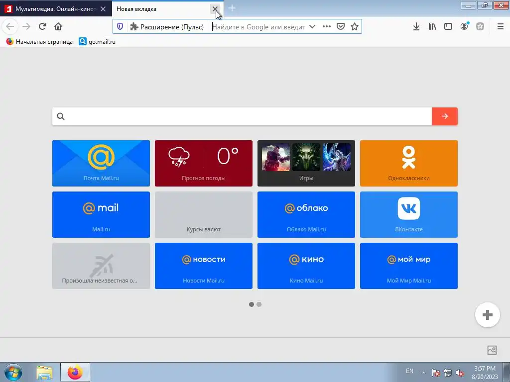Viewport: 510px width, 382px height.
Task: Toggle the sidebar view
Action: pos(448,27)
